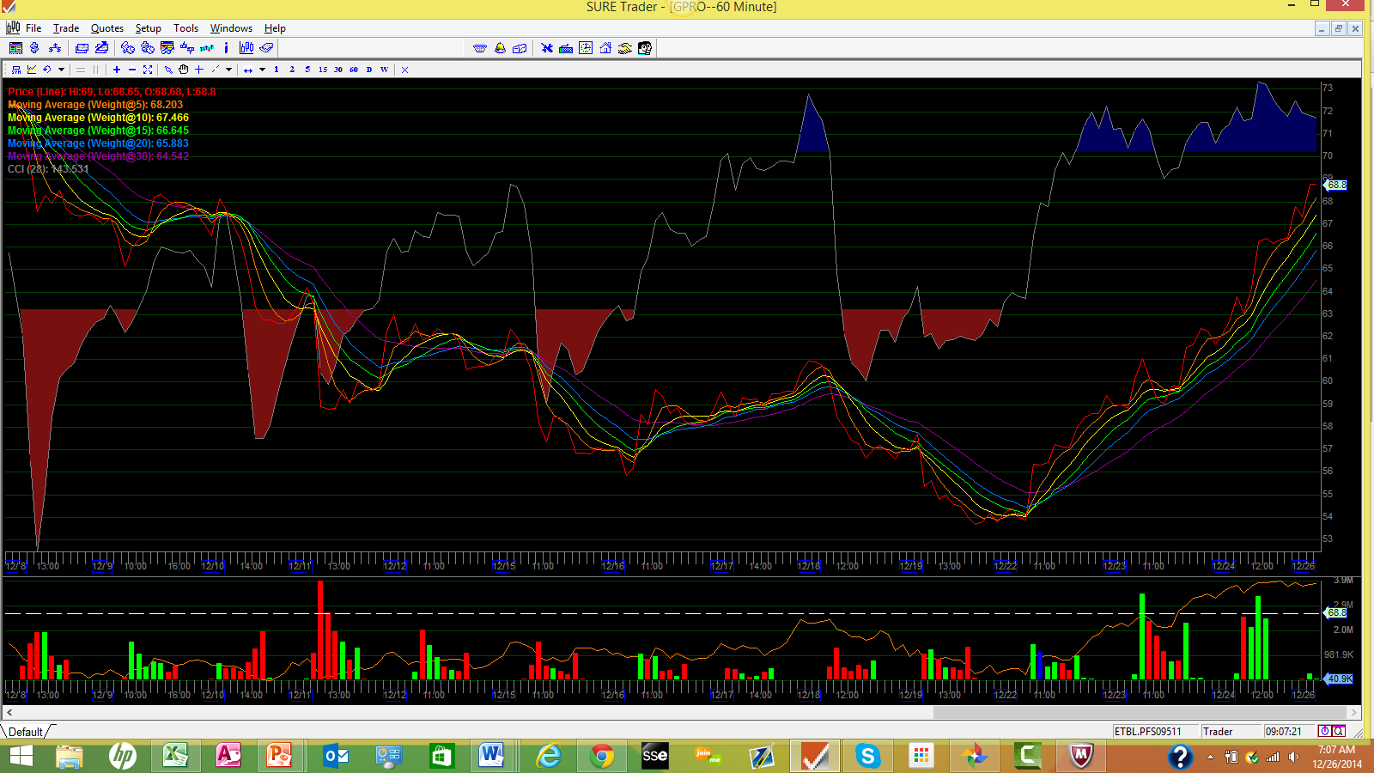Click the 'Moving Average (Weight@10): 67.466' legend
The height and width of the screenshot is (773, 1374).
click(x=99, y=118)
